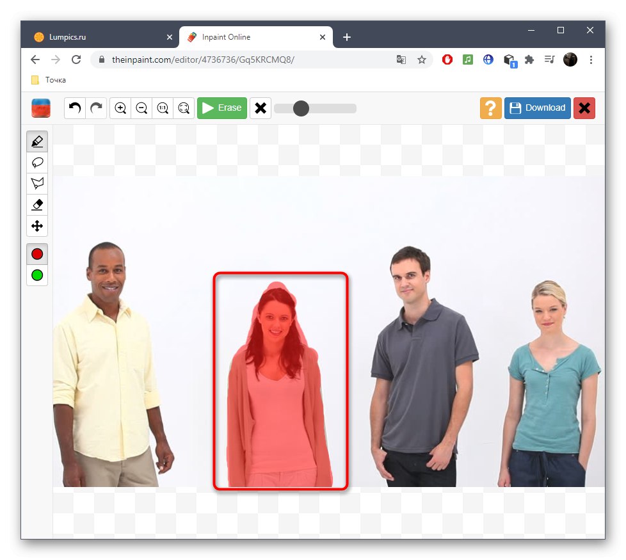Open the Точка bookmark folder
The height and width of the screenshot is (560, 626).
tap(49, 80)
